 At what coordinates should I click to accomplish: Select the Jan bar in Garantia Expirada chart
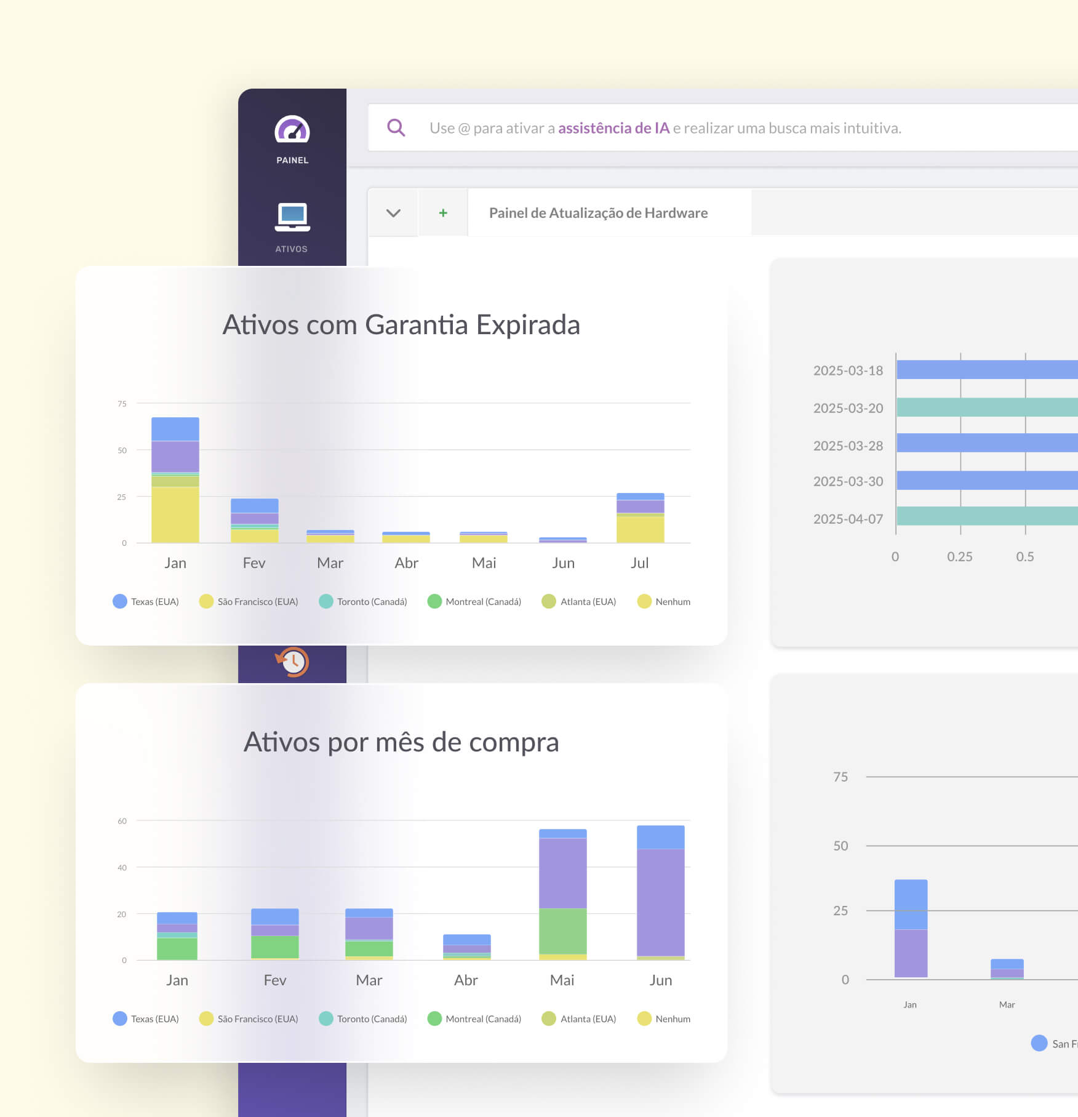pyautogui.click(x=175, y=480)
